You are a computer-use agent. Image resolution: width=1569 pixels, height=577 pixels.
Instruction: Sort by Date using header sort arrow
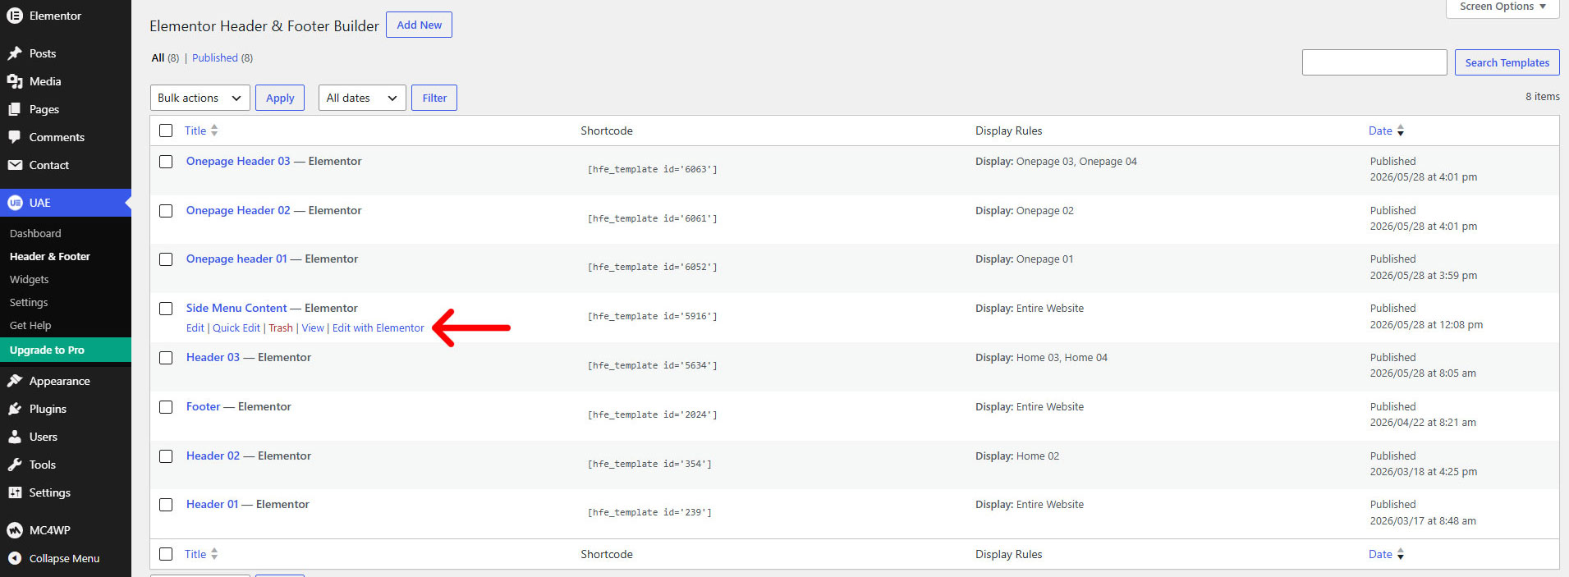pos(1401,131)
